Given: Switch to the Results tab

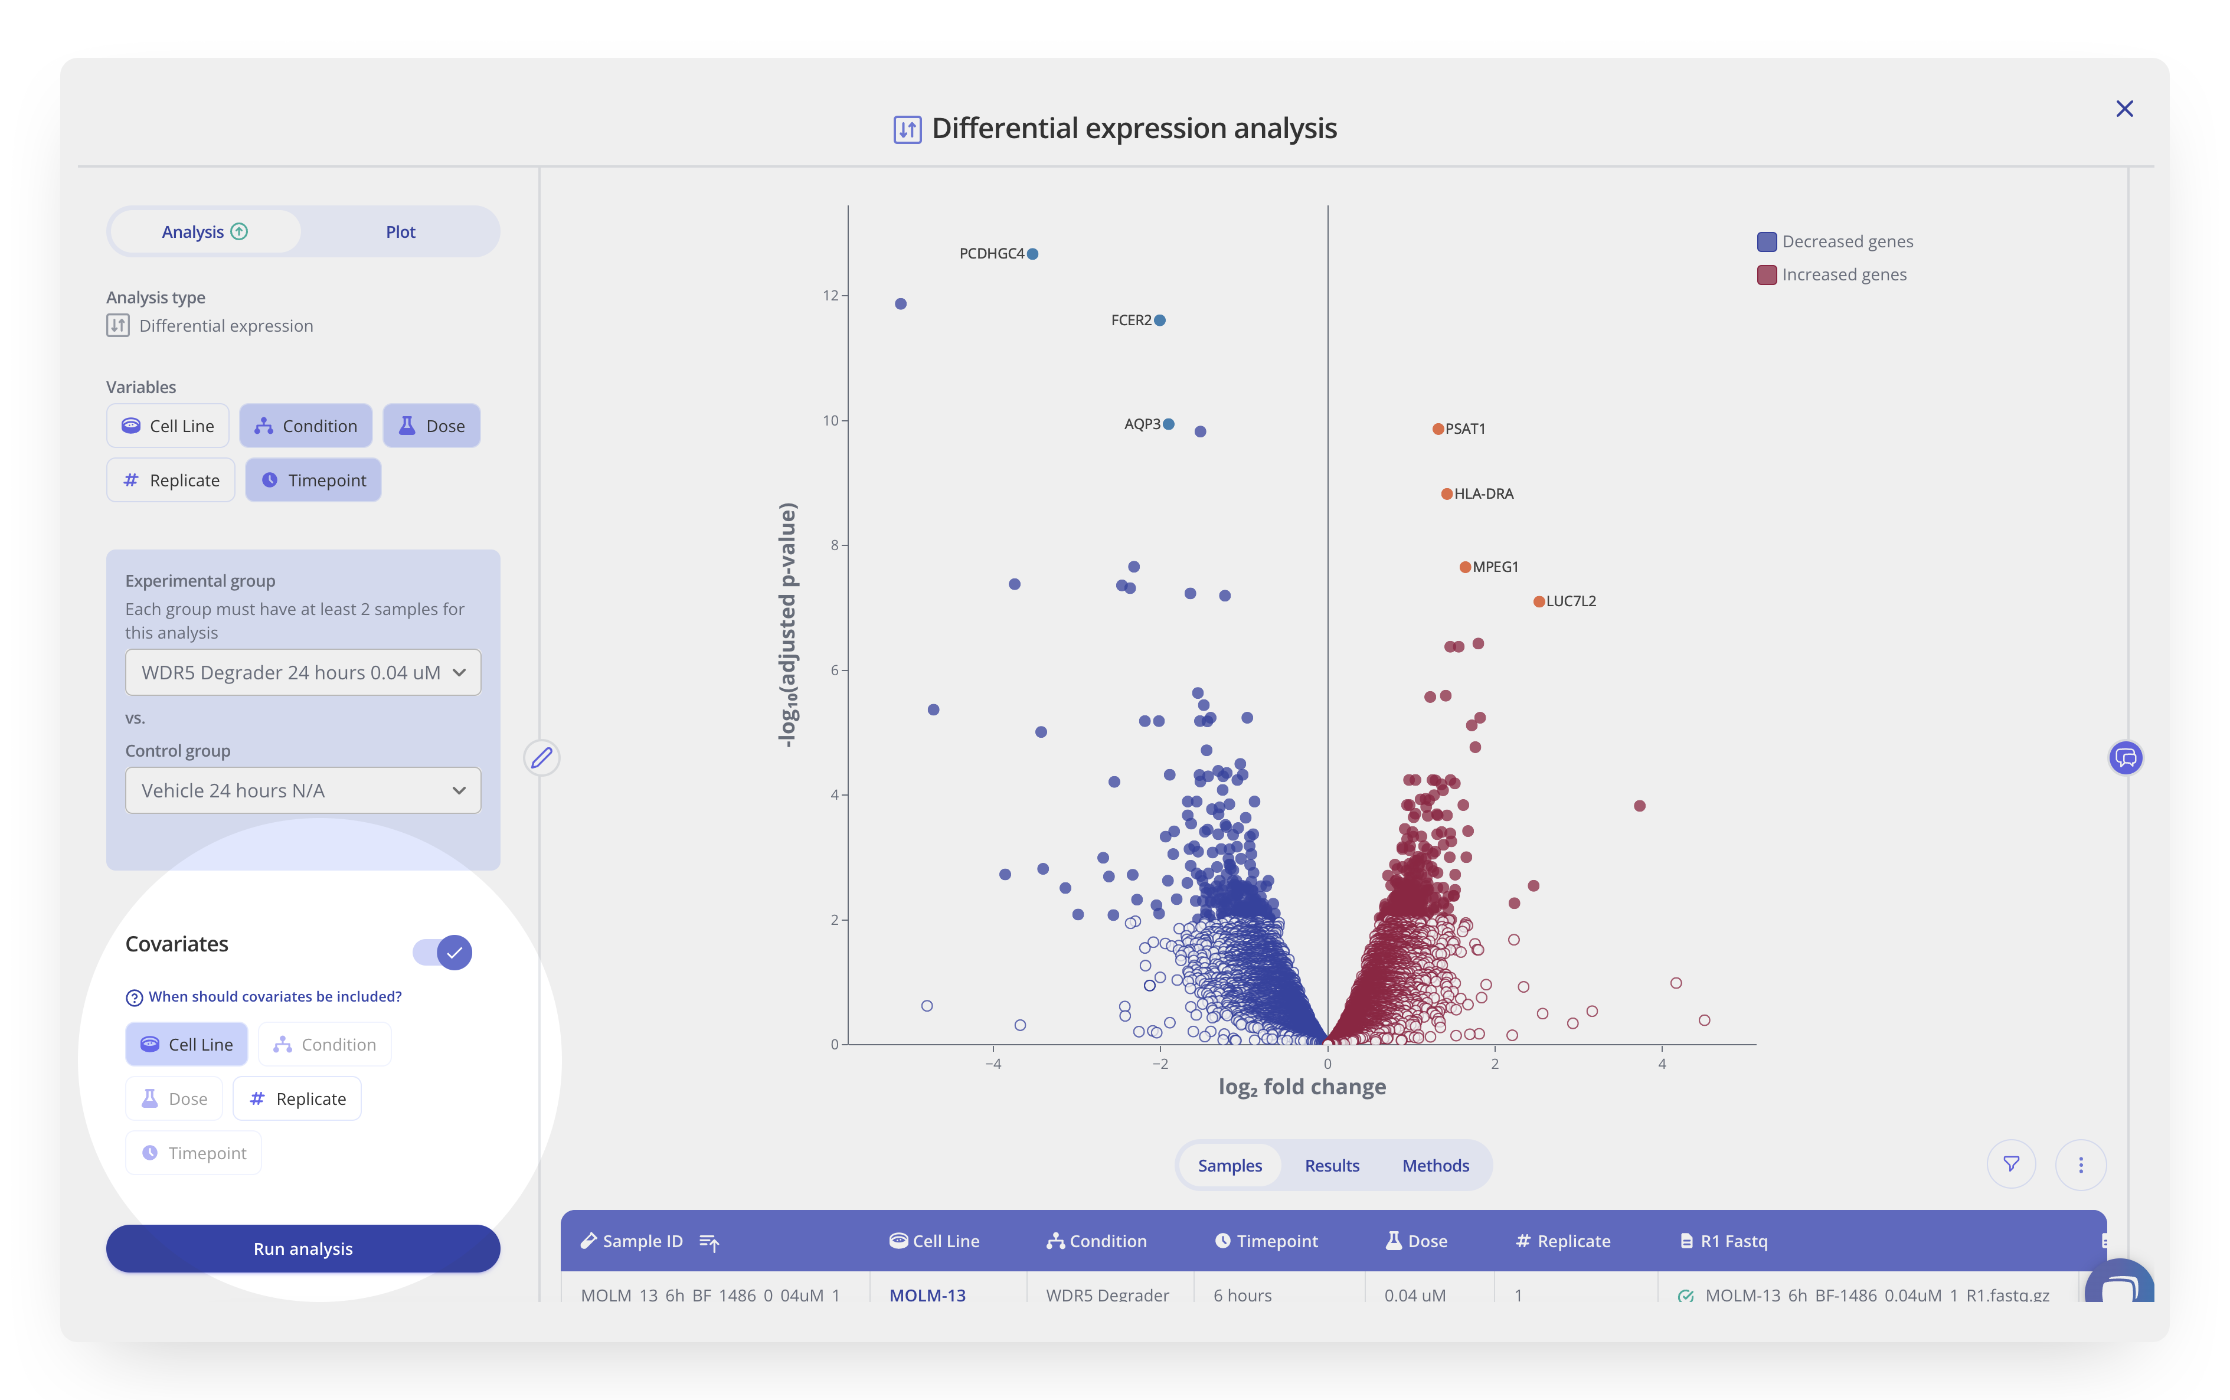Looking at the screenshot, I should (x=1331, y=1166).
